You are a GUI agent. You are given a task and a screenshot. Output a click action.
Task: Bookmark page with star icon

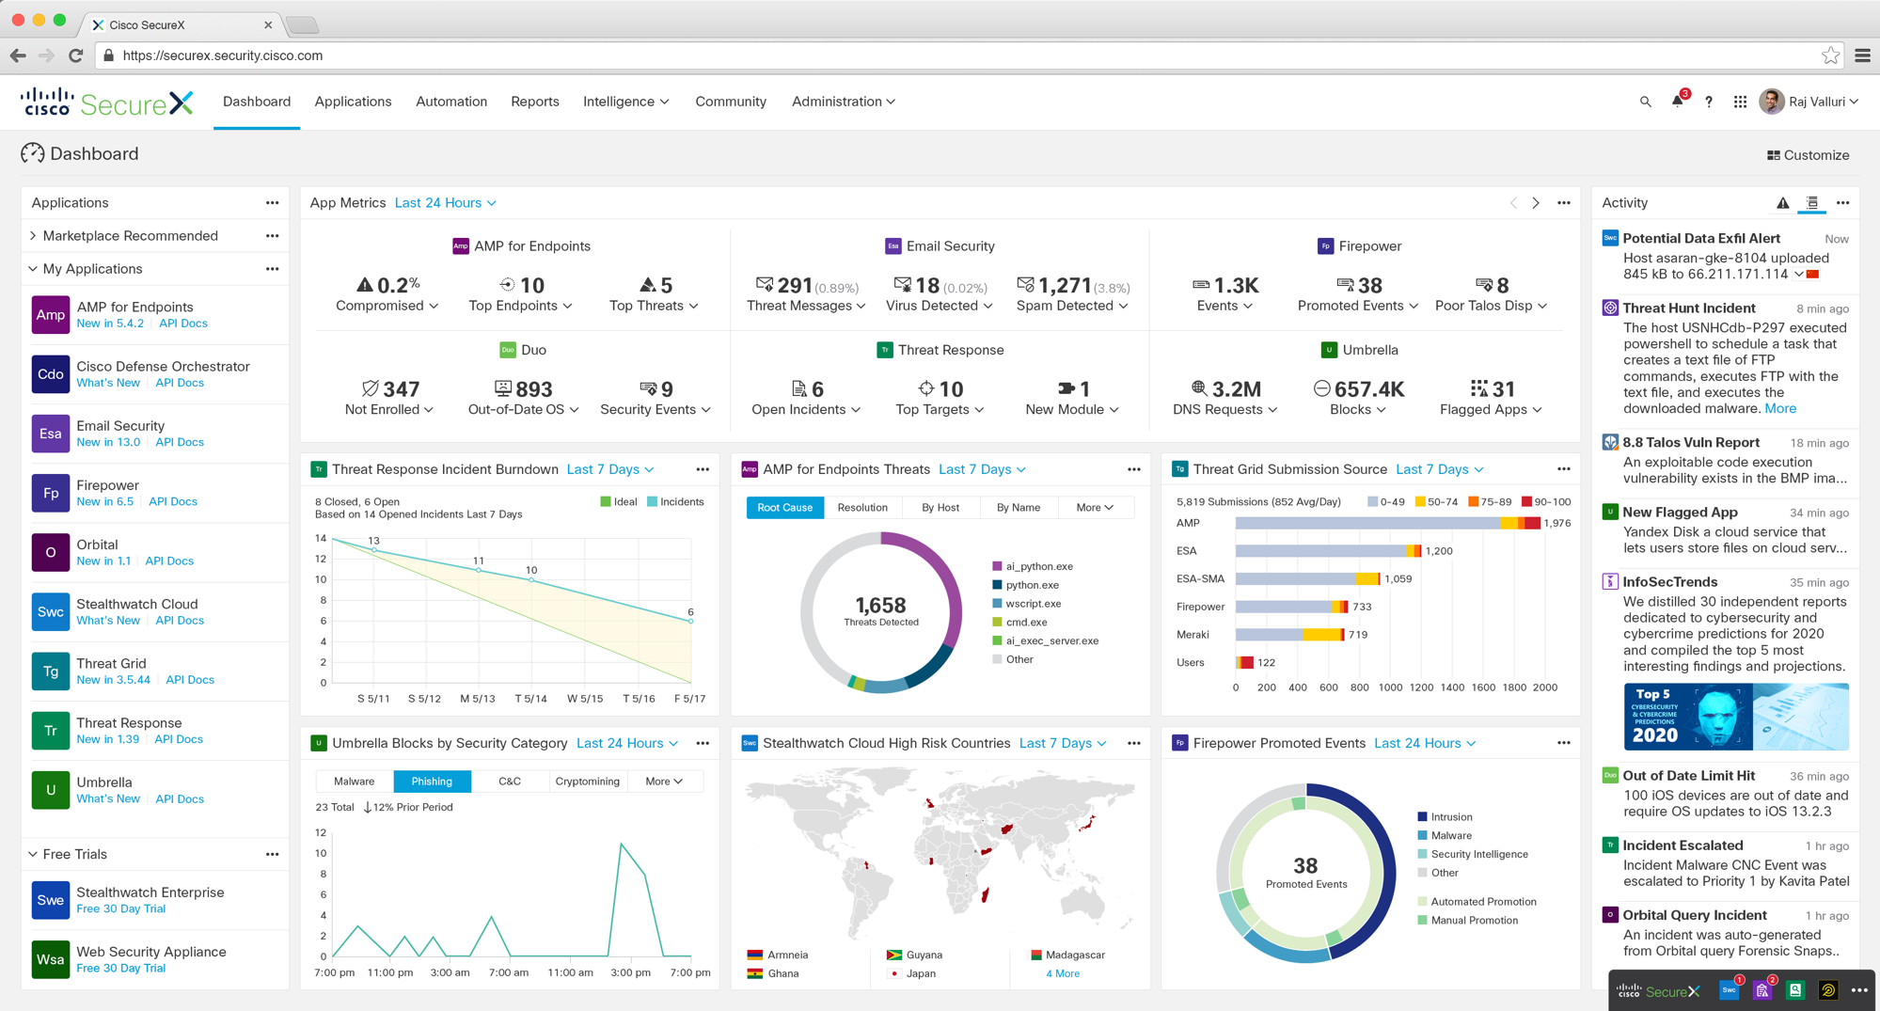coord(1830,55)
